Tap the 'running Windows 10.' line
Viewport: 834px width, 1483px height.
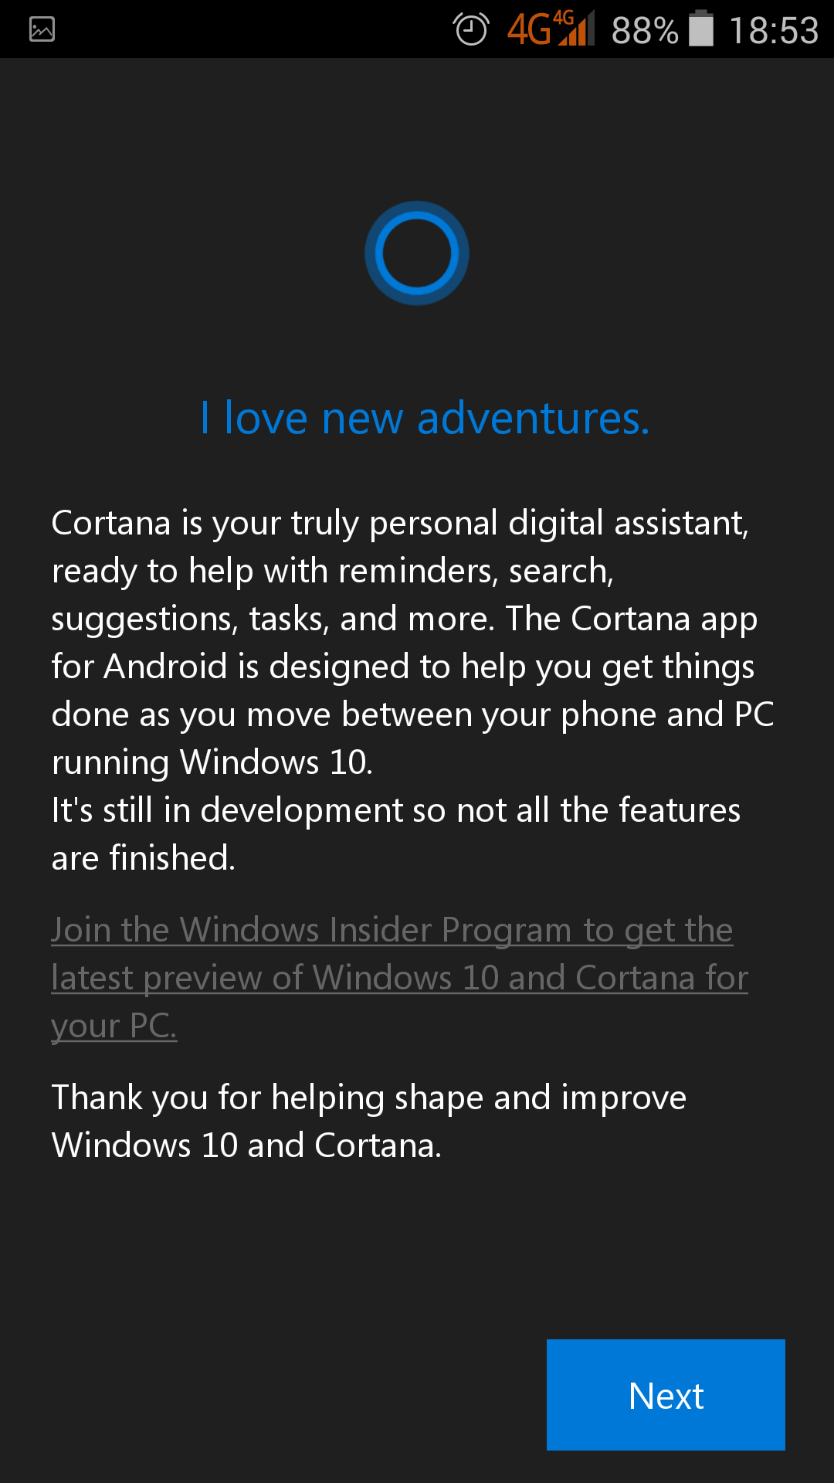pos(212,762)
